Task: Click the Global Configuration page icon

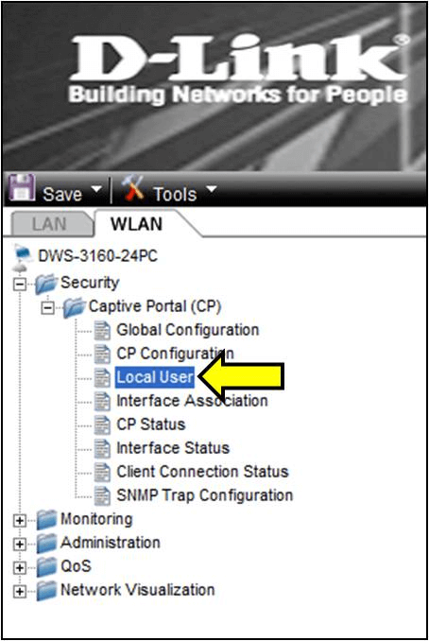Action: tap(102, 330)
